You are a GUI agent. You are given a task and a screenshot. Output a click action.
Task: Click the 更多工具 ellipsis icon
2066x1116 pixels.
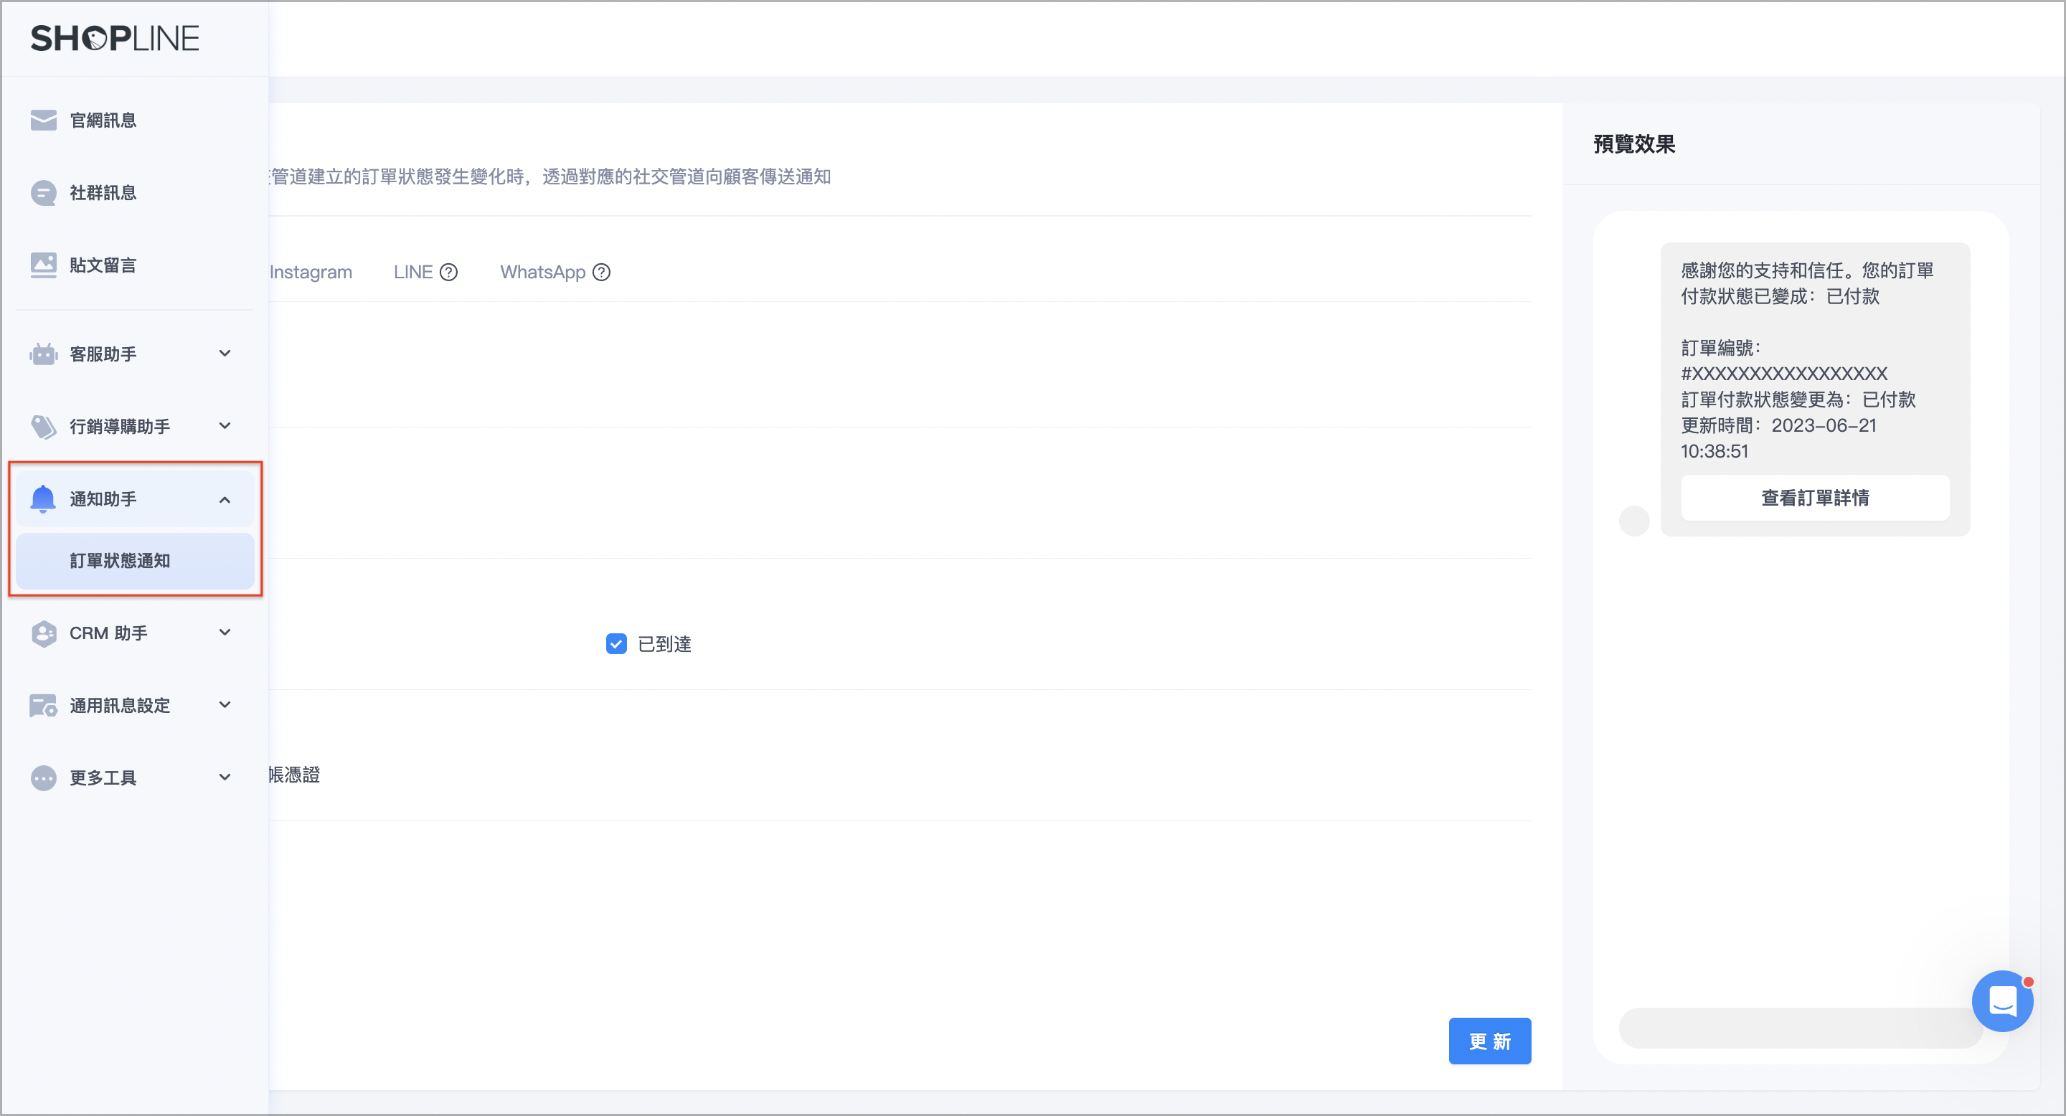coord(43,777)
